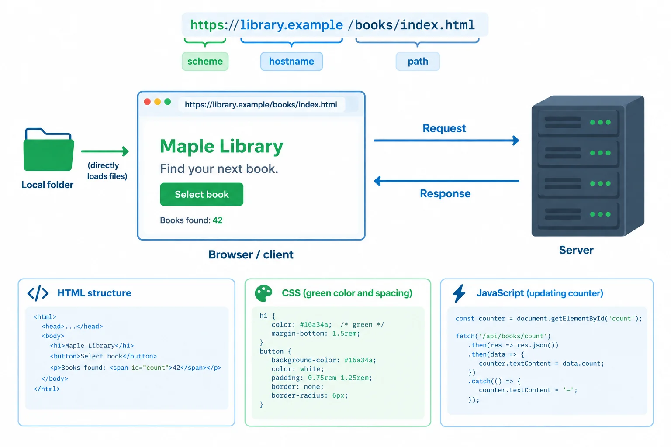Click the yellow window dot in browser mockup
This screenshot has width=671, height=447.
[x=157, y=102]
